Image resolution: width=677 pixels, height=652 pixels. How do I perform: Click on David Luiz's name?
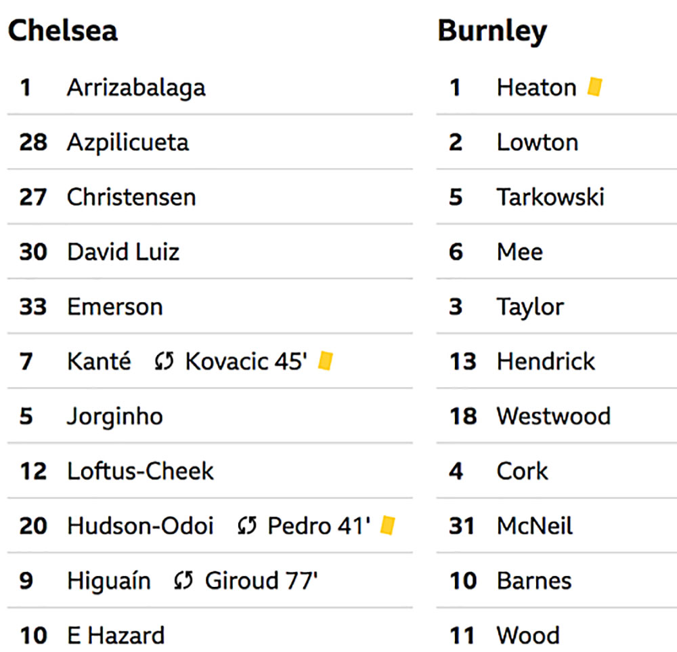tap(123, 251)
